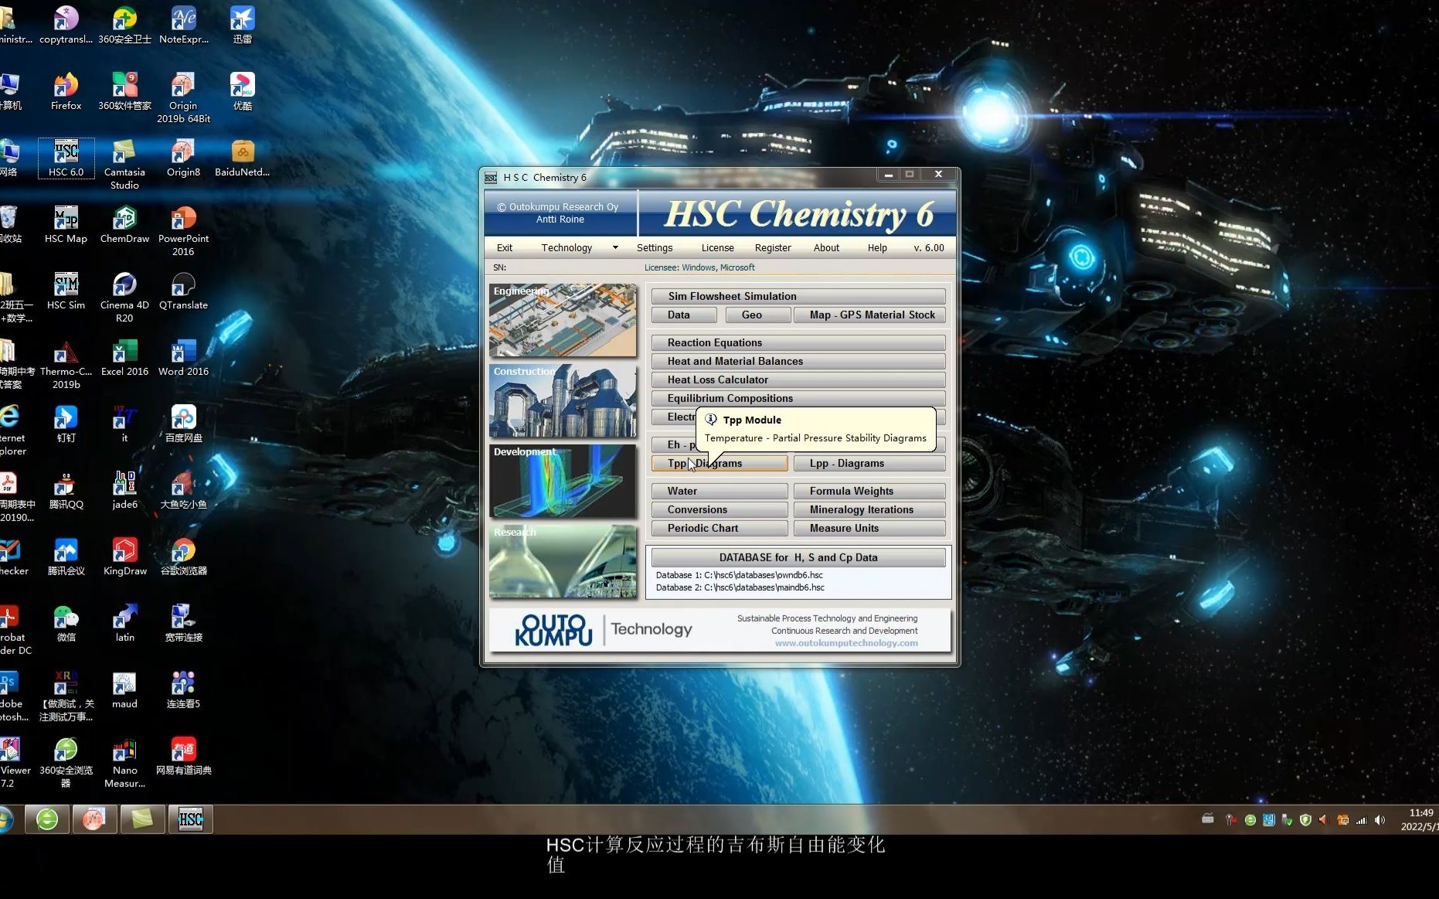Open the Register menu

click(773, 247)
